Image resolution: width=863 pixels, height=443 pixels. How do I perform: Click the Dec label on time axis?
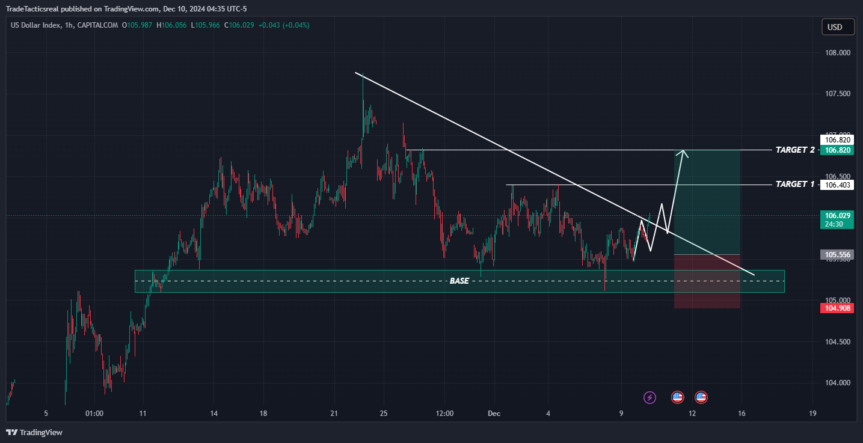[494, 414]
